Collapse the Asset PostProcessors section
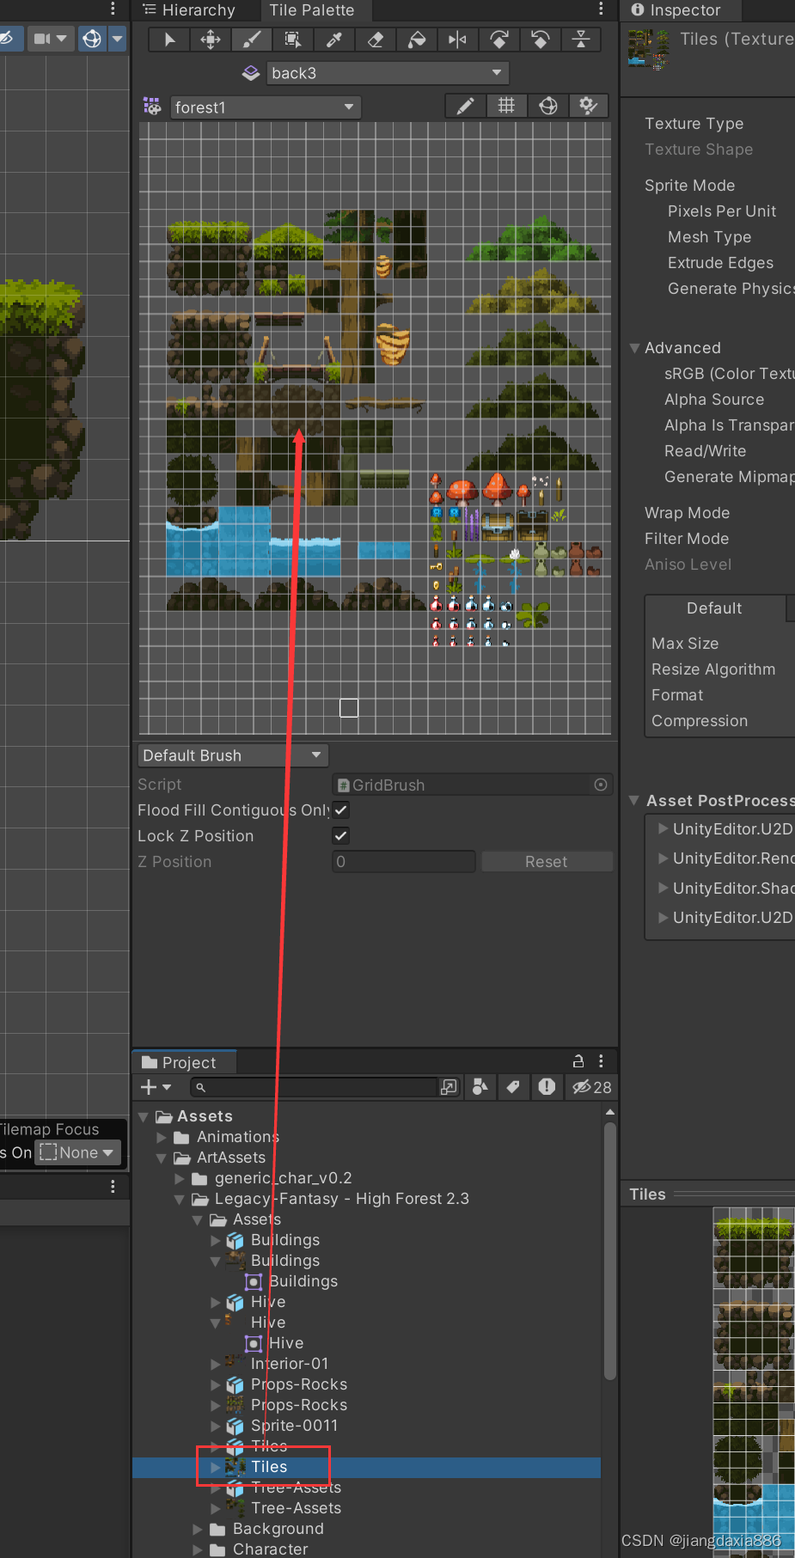The image size is (795, 1558). click(x=634, y=801)
